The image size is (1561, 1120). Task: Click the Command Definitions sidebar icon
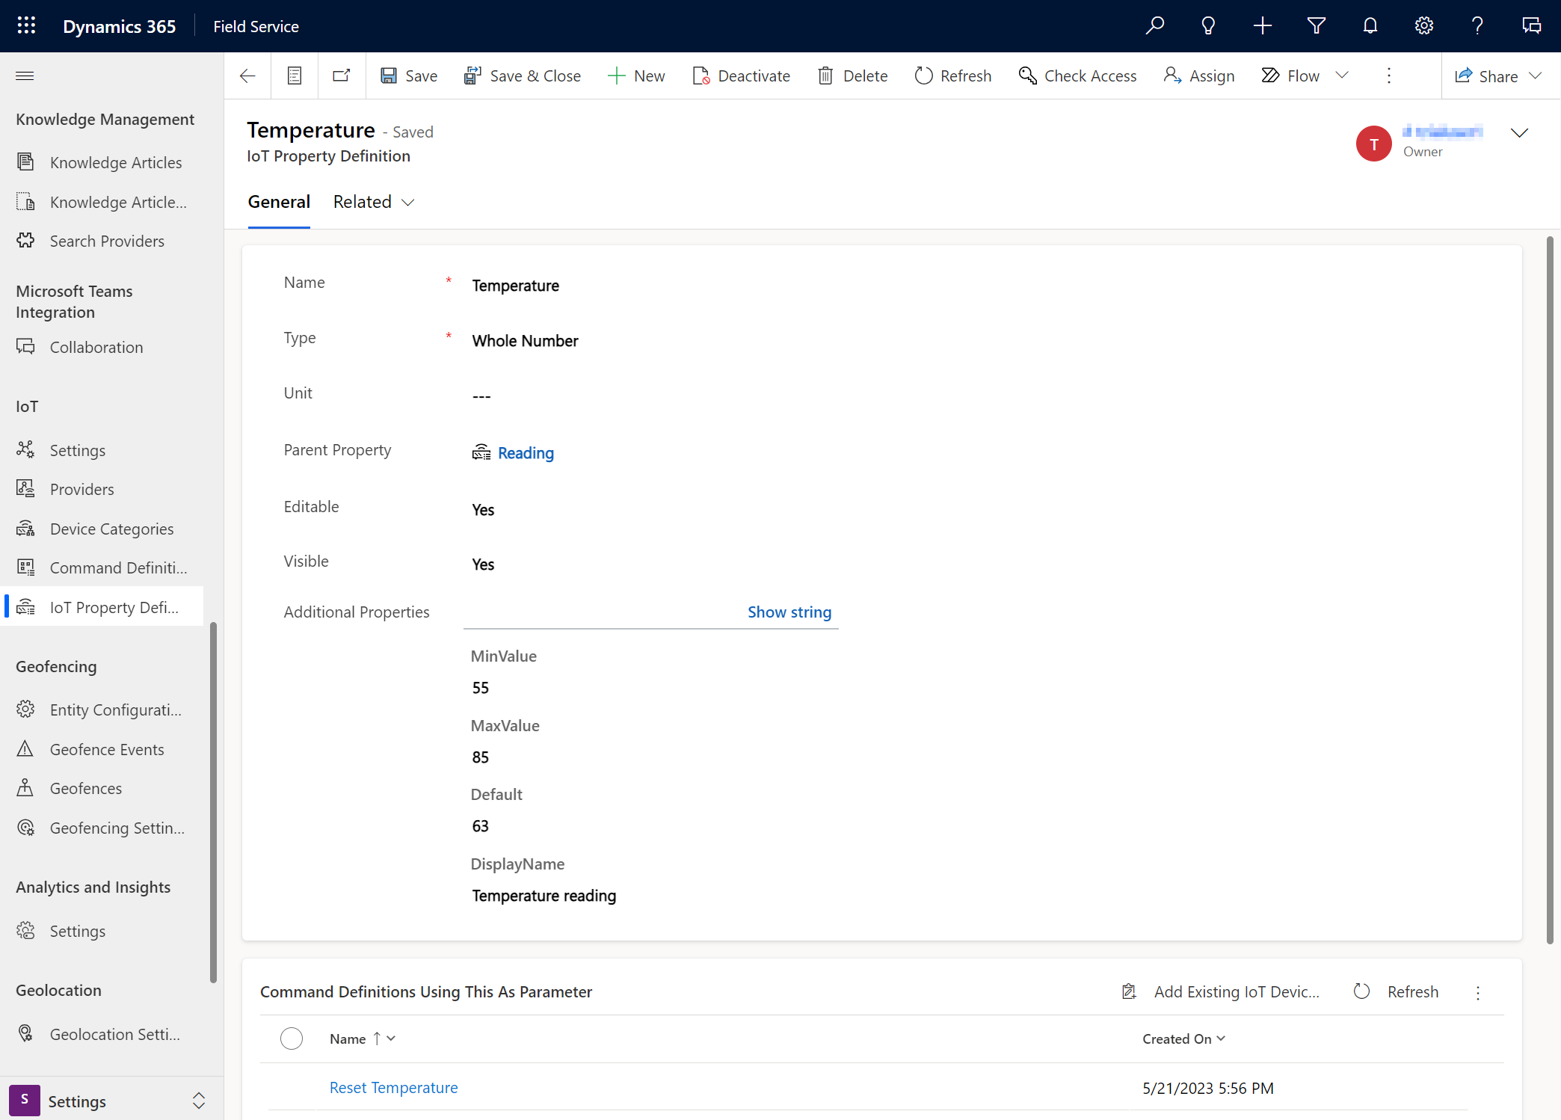[25, 567]
